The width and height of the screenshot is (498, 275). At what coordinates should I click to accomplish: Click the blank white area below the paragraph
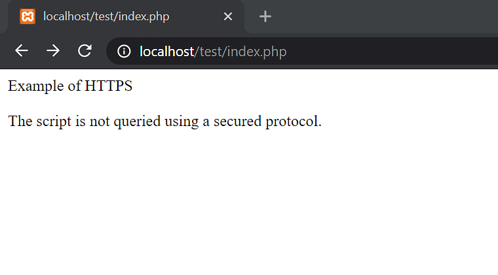pyautogui.click(x=249, y=202)
